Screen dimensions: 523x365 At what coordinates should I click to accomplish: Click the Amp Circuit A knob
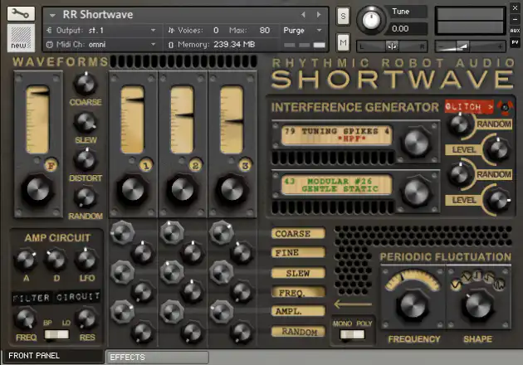pos(26,260)
